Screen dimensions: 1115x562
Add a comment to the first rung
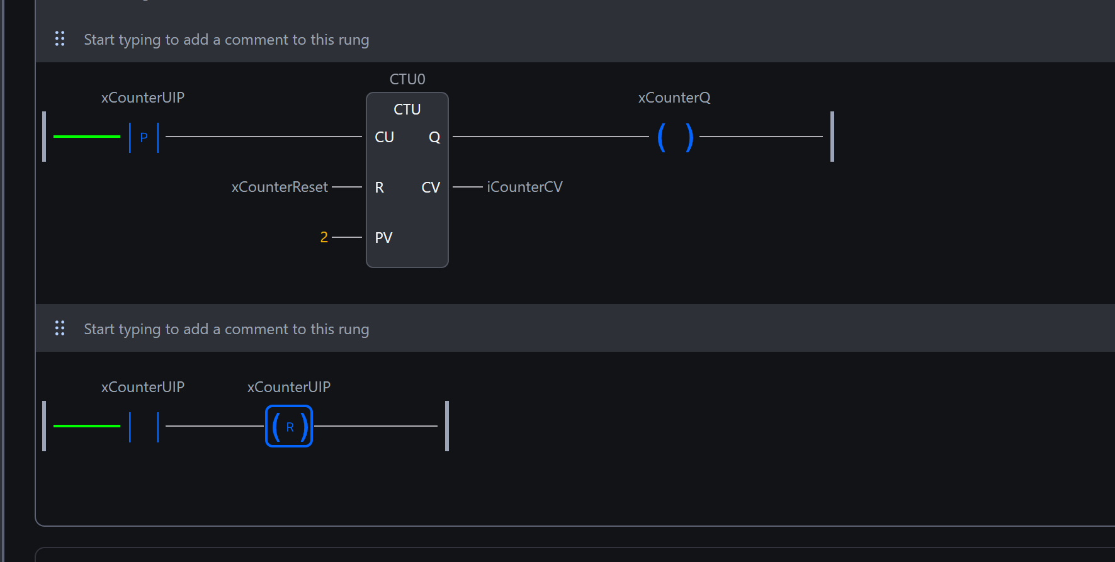point(227,40)
